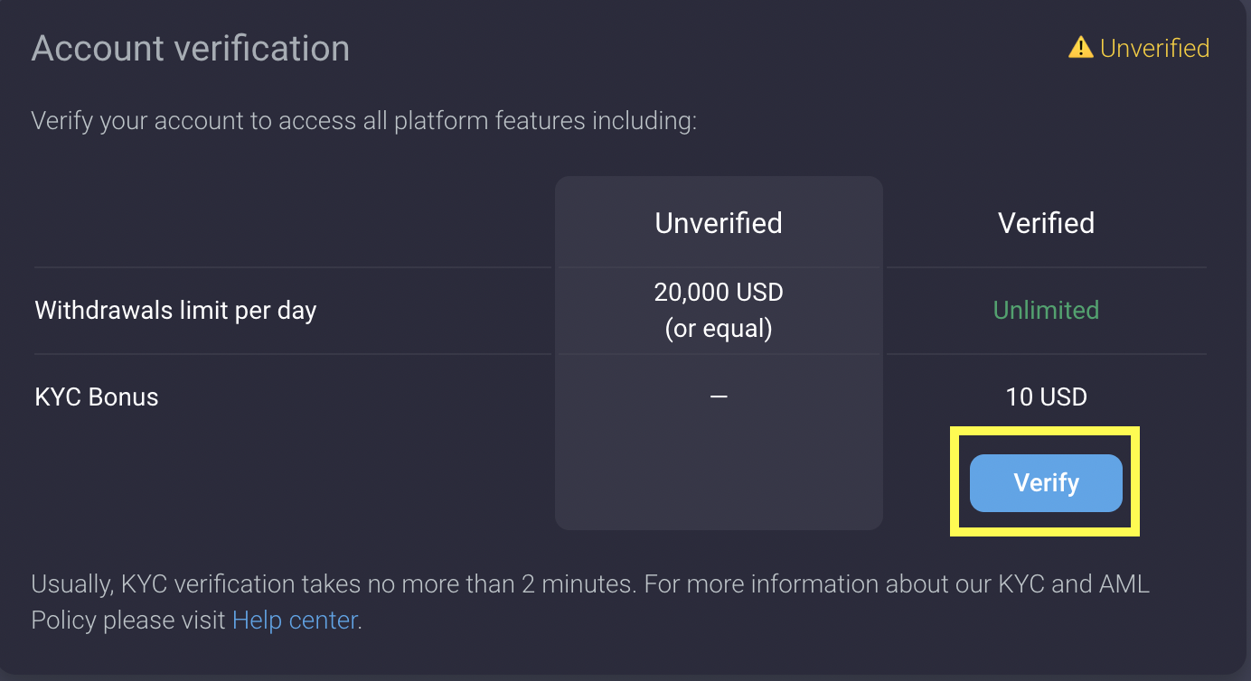Image resolution: width=1251 pixels, height=681 pixels.
Task: Click the green Unlimited text
Action: click(1046, 310)
